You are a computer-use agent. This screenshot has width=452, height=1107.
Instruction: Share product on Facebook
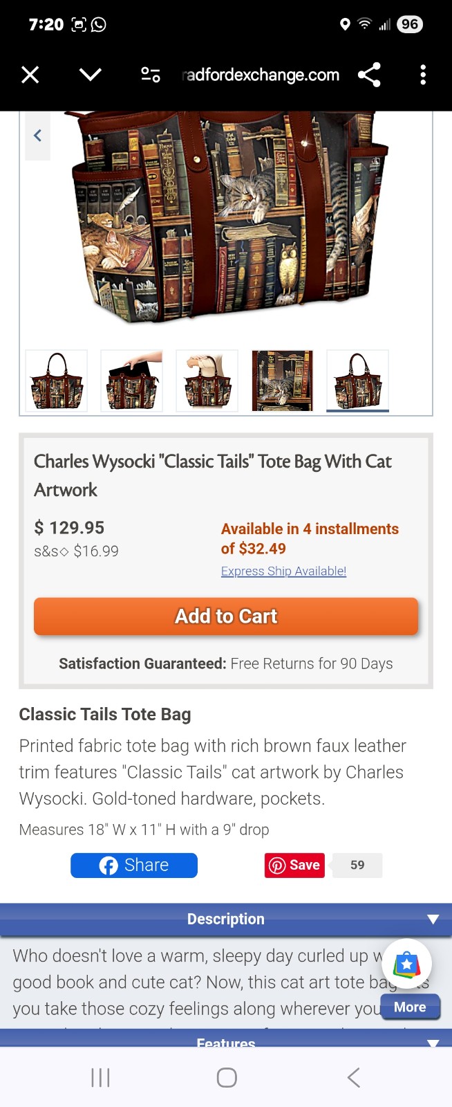[x=134, y=865]
